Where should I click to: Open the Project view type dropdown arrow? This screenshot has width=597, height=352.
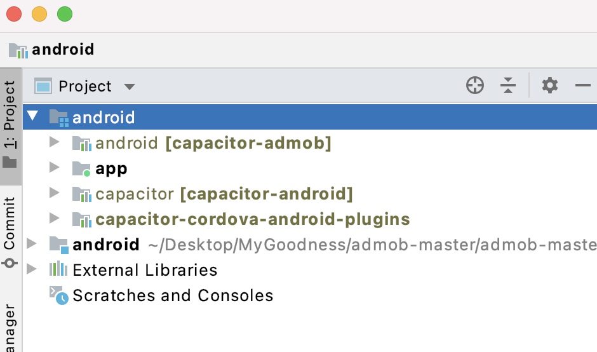click(x=130, y=87)
